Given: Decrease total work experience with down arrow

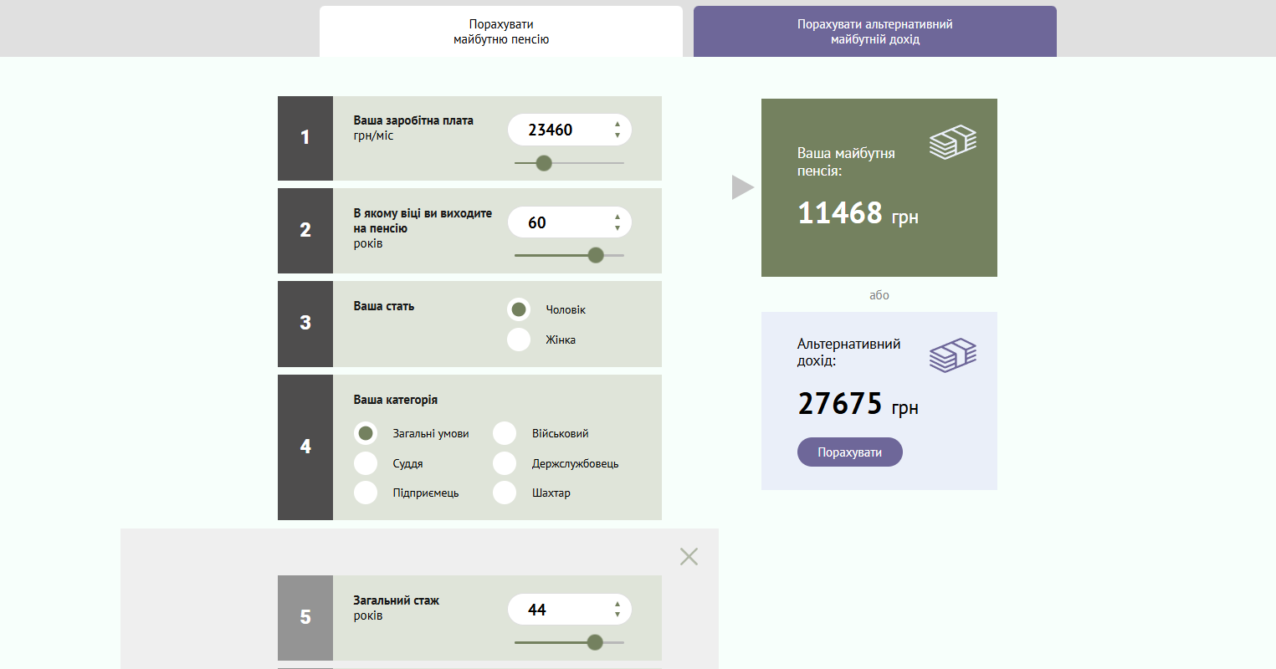Looking at the screenshot, I should click(x=618, y=615).
